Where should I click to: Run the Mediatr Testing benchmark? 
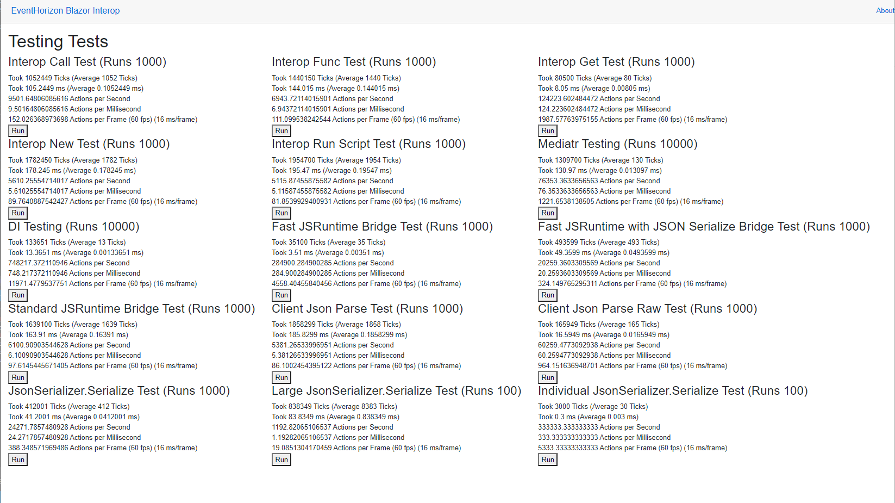click(548, 213)
